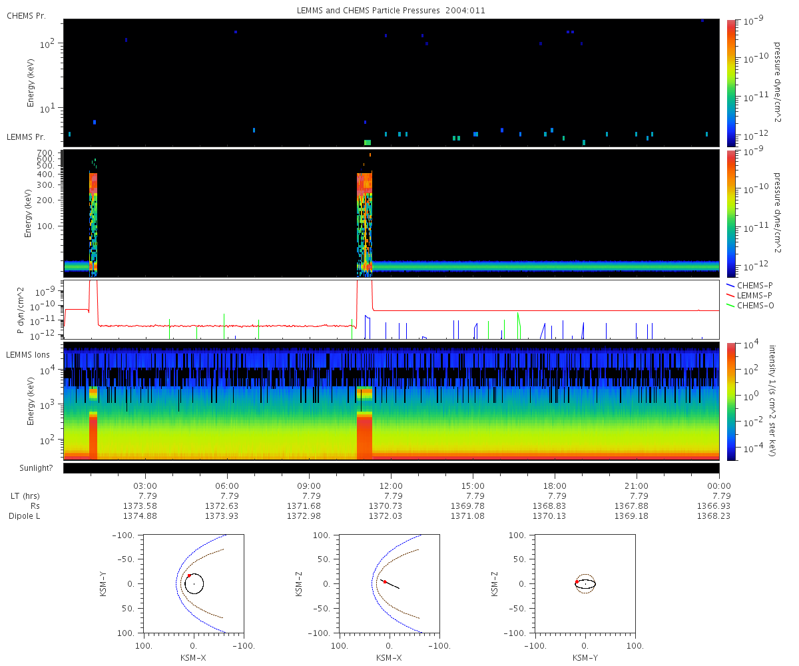Select the red LEMMS-P legend entry
The image size is (799, 666).
click(750, 295)
